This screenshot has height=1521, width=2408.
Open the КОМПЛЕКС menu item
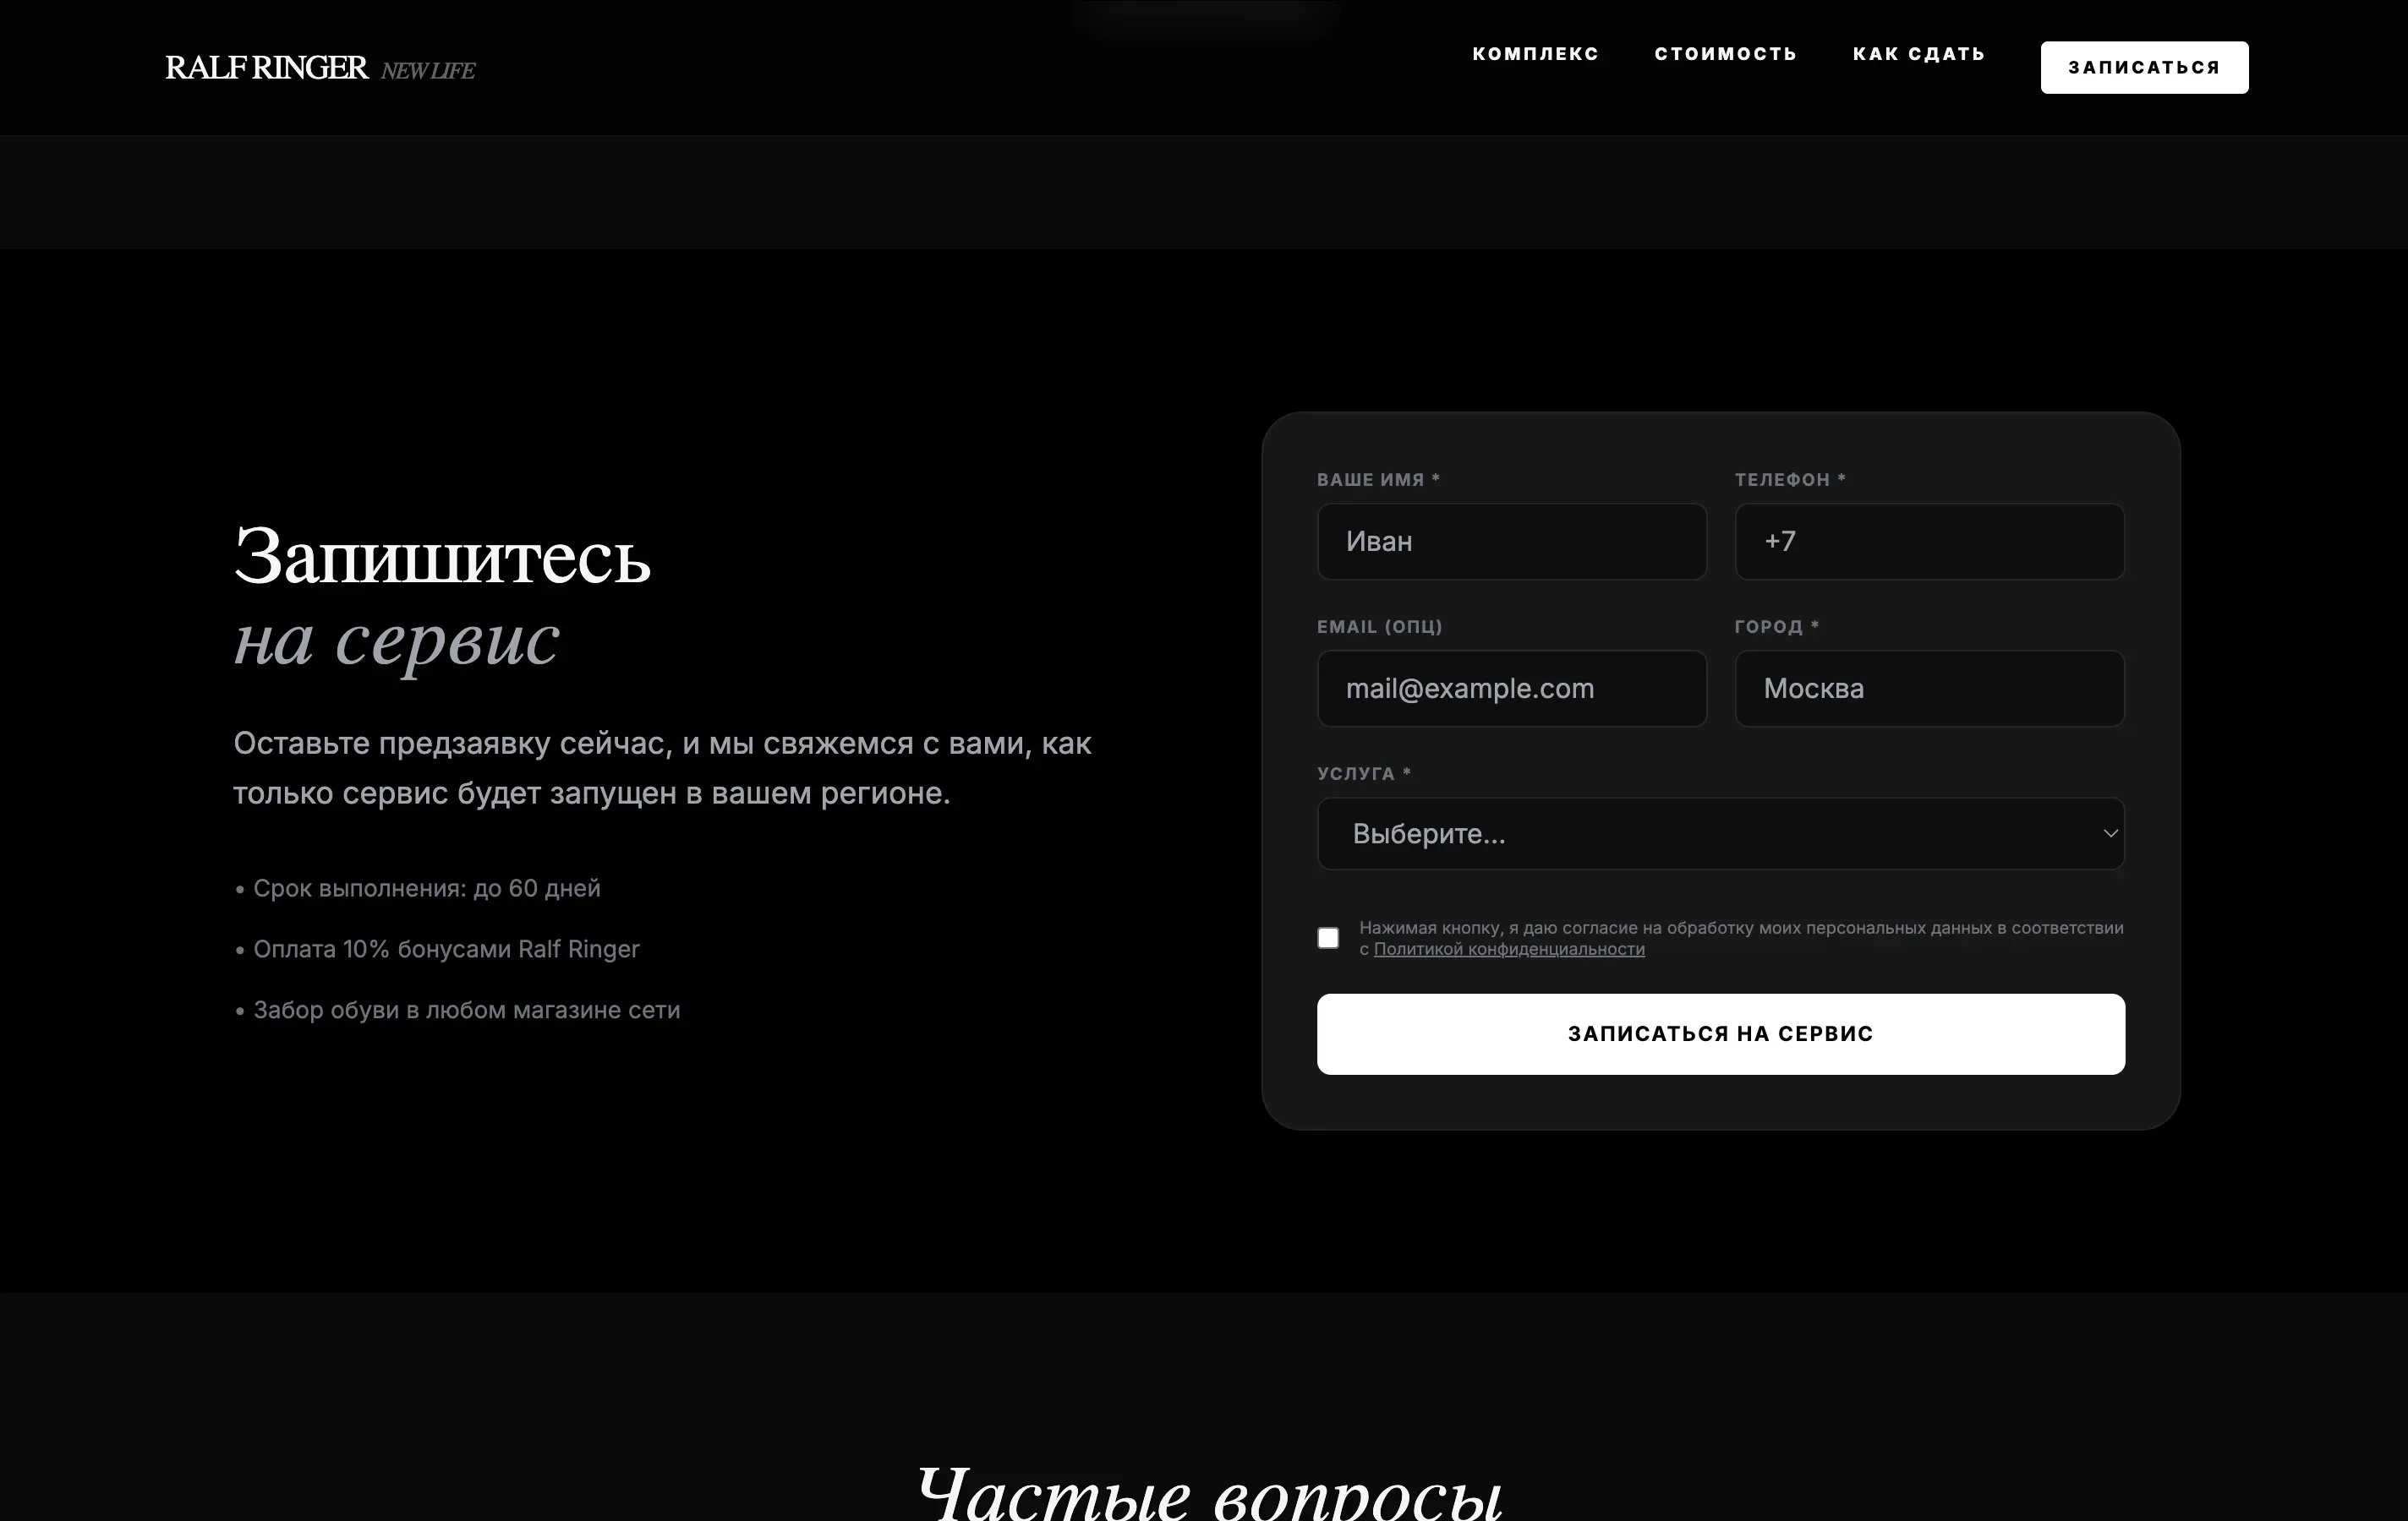click(1535, 54)
